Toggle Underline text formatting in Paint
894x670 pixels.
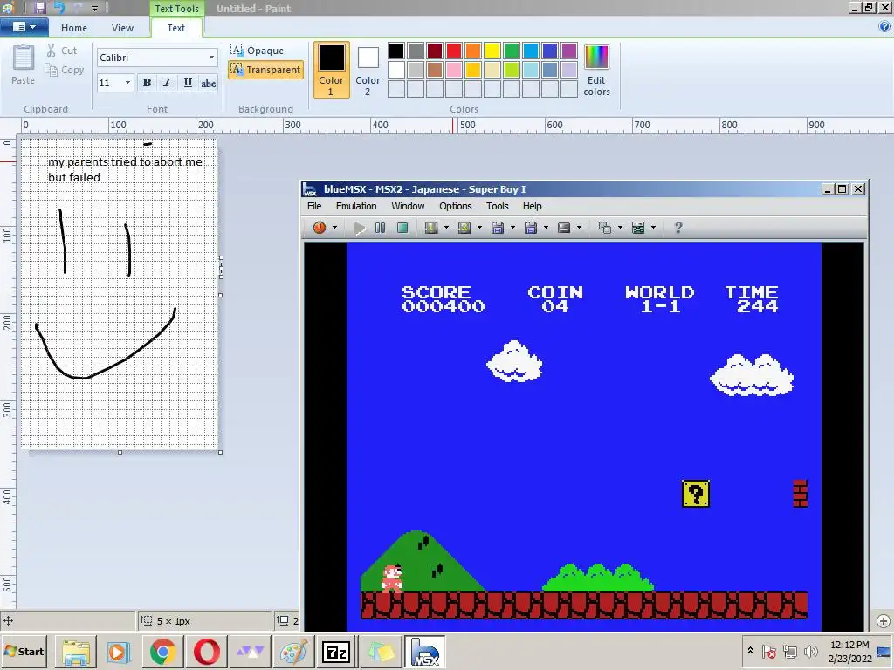click(188, 83)
